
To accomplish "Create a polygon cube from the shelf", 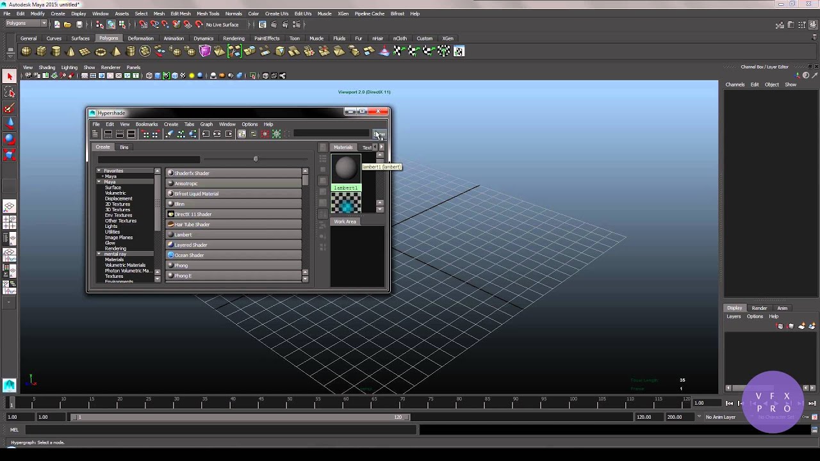I will pyautogui.click(x=41, y=51).
